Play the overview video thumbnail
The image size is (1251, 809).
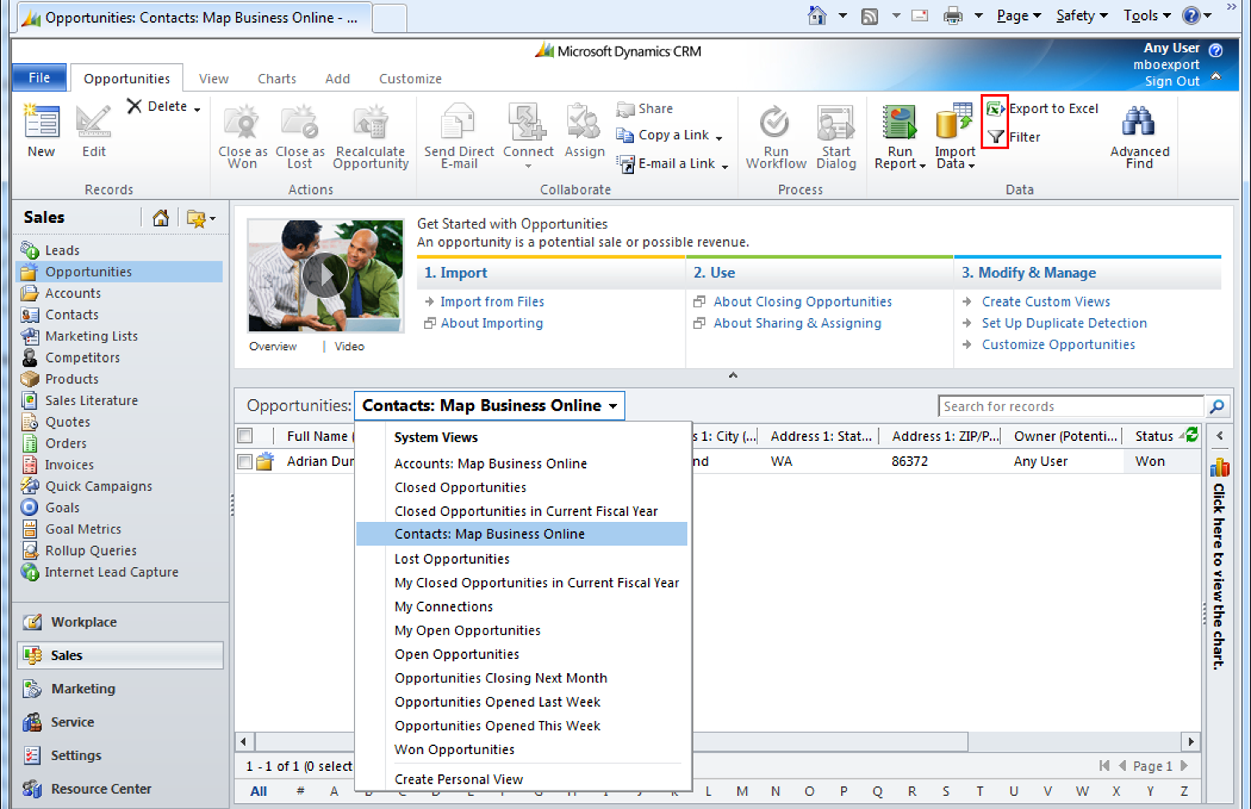click(x=326, y=275)
